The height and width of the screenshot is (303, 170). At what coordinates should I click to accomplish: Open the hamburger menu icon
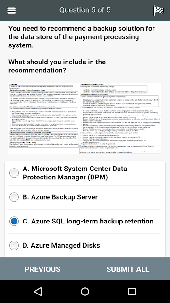coord(11,10)
